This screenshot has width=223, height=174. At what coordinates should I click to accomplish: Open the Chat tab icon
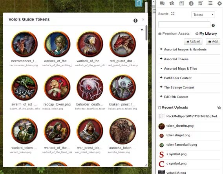(162, 3)
